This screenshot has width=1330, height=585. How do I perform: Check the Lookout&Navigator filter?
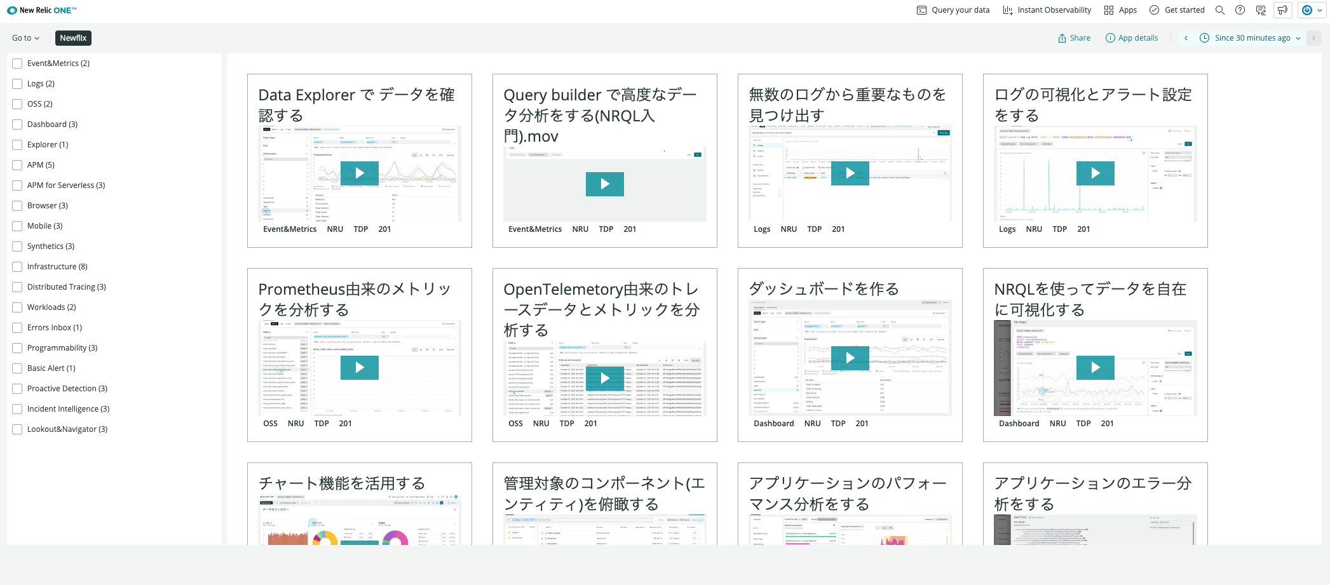coord(17,429)
